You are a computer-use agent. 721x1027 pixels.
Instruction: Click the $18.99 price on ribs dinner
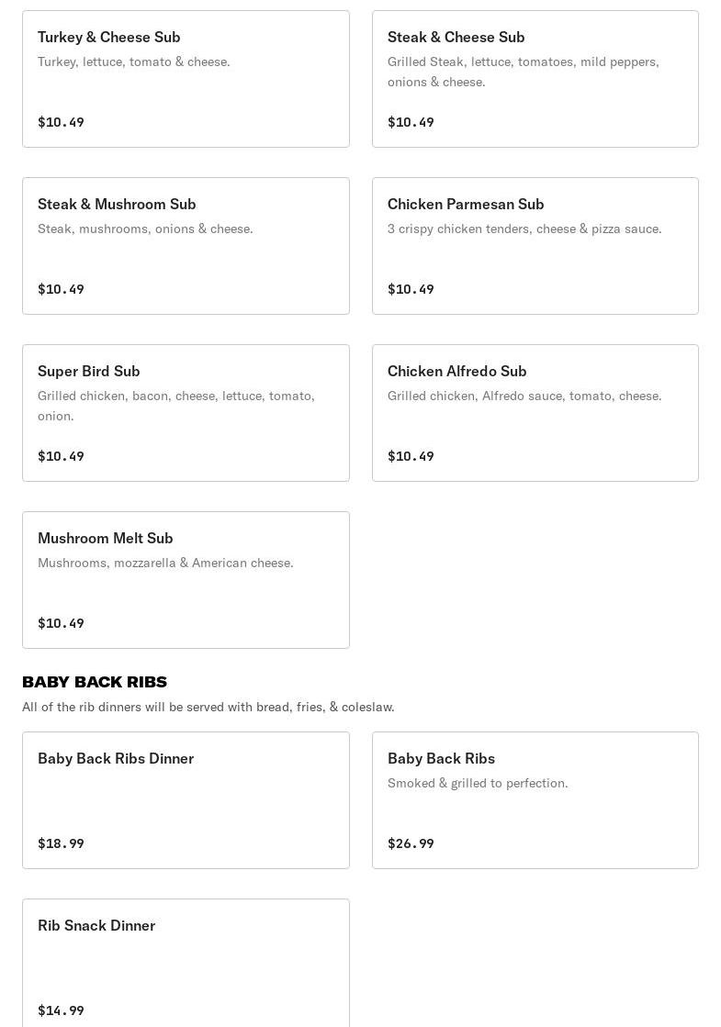point(61,843)
